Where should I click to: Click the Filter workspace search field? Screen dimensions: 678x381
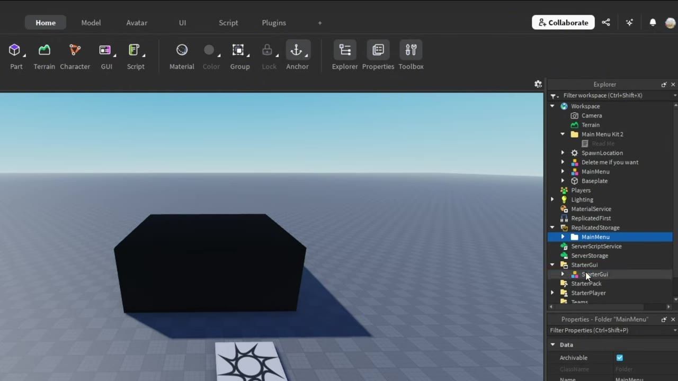pos(614,95)
